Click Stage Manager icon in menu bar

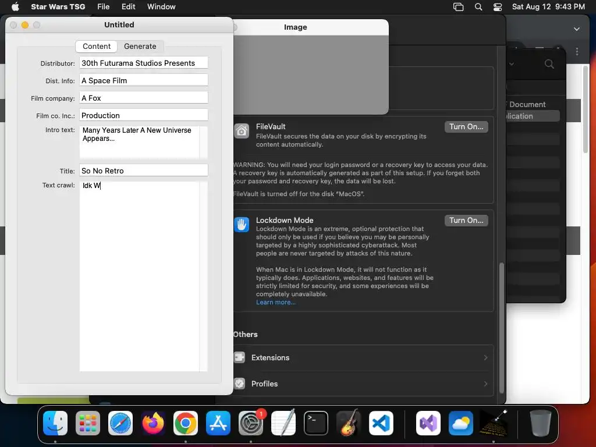click(x=459, y=7)
